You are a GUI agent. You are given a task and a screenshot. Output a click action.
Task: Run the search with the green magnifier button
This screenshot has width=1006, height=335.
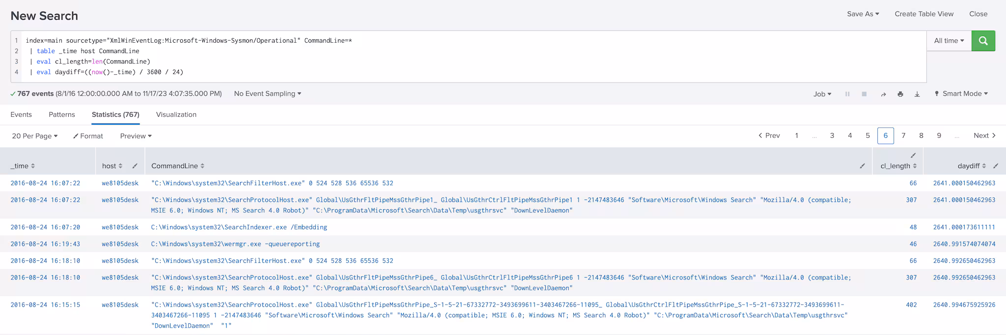point(983,41)
